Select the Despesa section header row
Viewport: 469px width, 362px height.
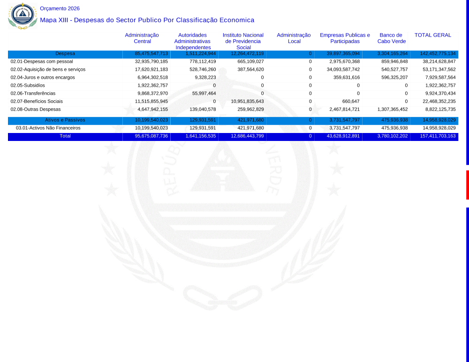point(65,54)
